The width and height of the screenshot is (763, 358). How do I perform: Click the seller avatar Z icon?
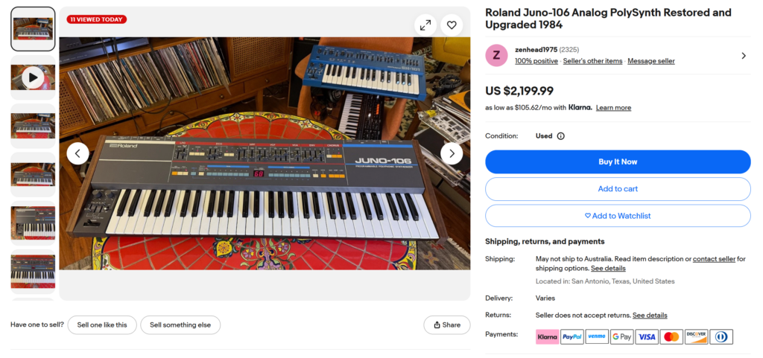[497, 56]
